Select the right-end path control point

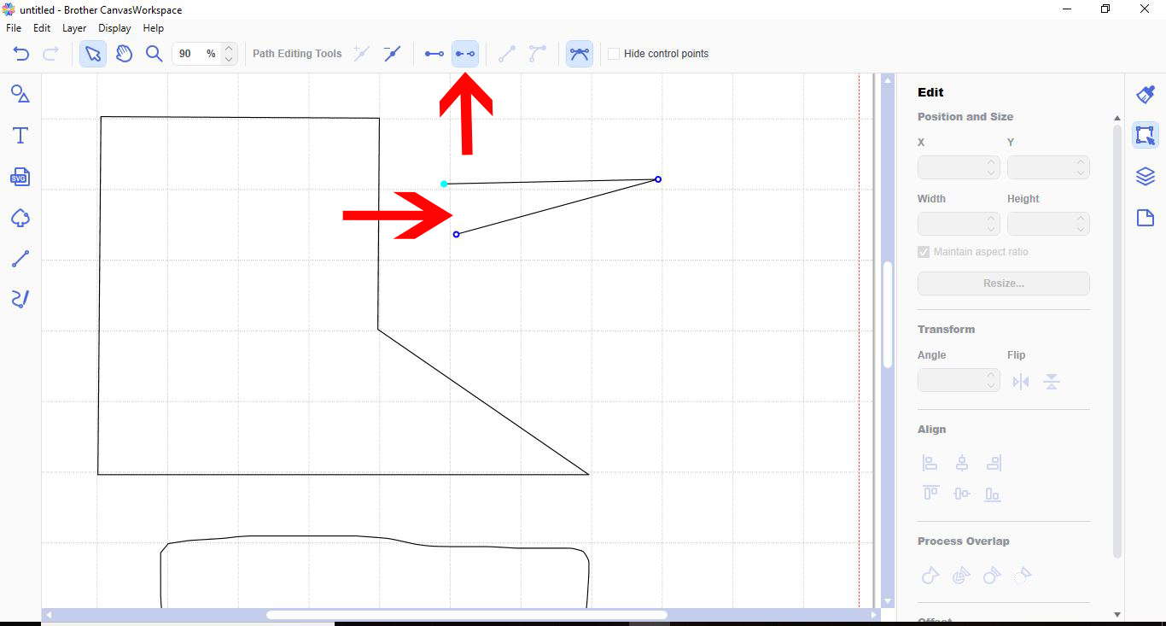(658, 179)
